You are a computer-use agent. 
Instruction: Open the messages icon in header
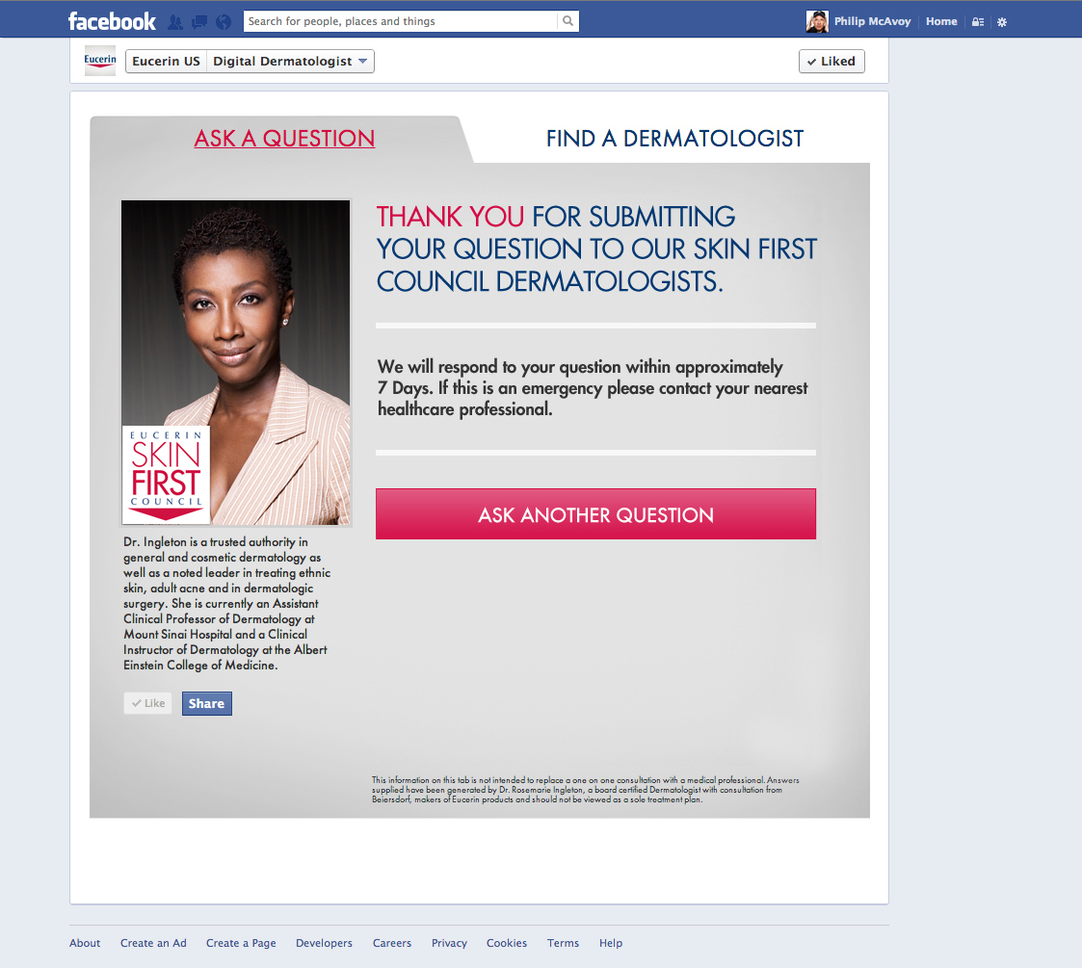click(199, 22)
